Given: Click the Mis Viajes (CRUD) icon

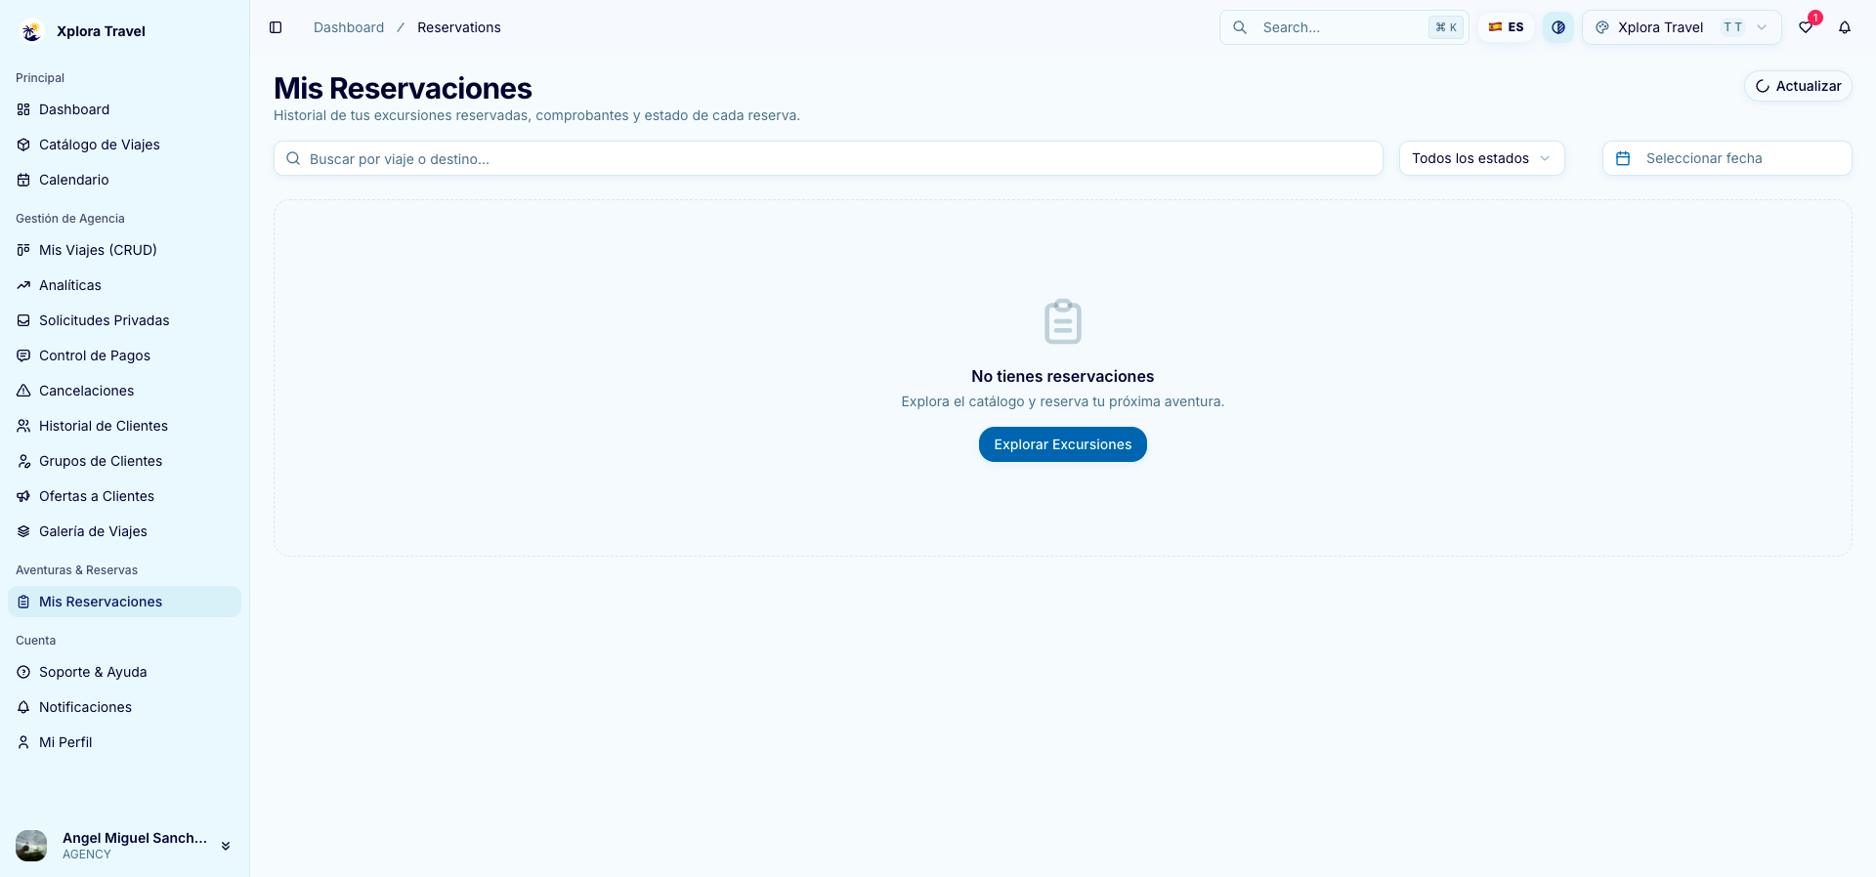Looking at the screenshot, I should click(x=23, y=250).
